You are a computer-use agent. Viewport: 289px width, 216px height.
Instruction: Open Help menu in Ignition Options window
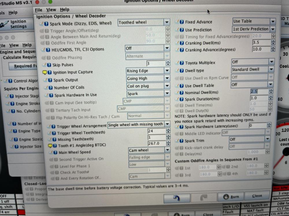coord(64,10)
